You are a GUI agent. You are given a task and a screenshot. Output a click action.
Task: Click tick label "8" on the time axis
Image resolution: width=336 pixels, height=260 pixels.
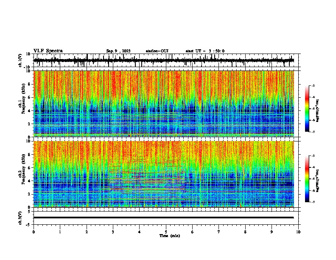tap(245, 232)
